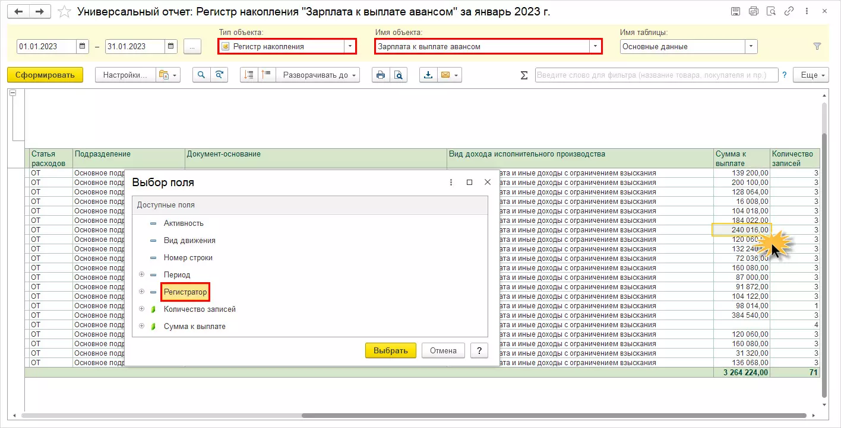
Task: Click the printer icon in the title bar
Action: pyautogui.click(x=754, y=11)
